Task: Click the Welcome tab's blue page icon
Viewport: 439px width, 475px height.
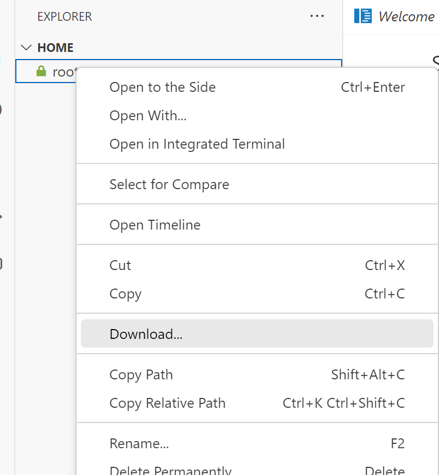Action: click(x=363, y=16)
